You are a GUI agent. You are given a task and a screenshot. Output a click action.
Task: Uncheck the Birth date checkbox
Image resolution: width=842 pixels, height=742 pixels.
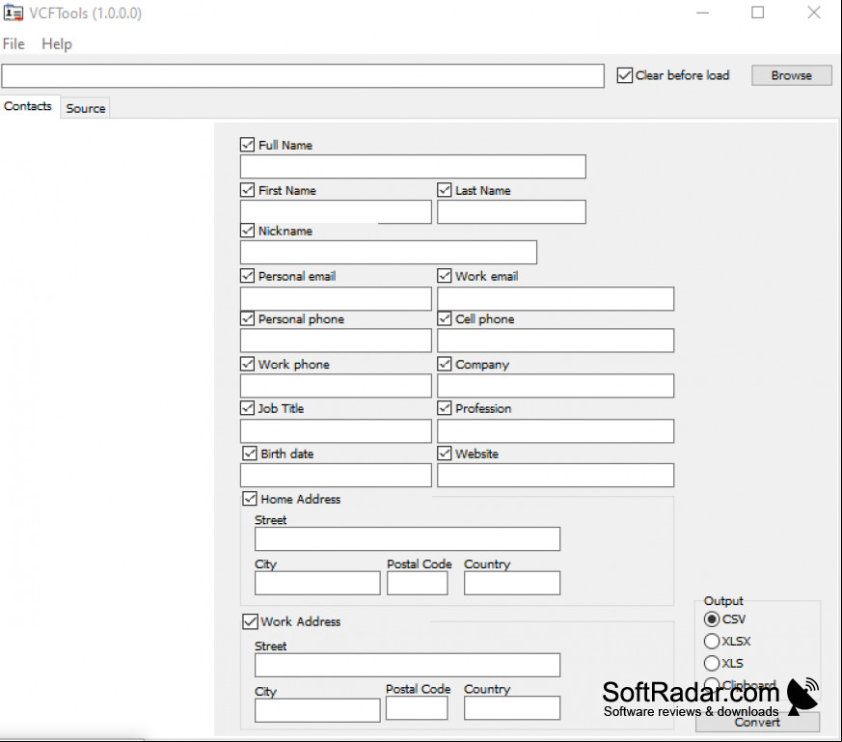pyautogui.click(x=250, y=453)
